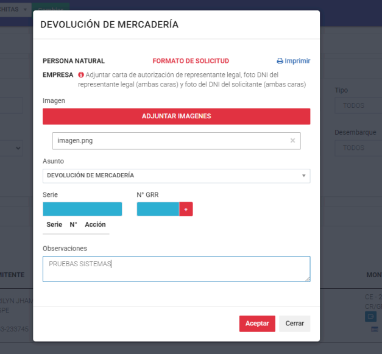Open the Desembarque TODOS dropdown
382x354 pixels.
tap(355, 147)
